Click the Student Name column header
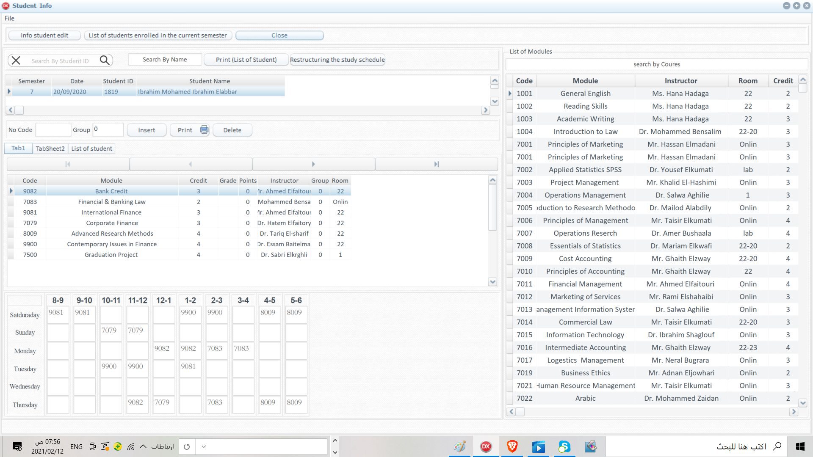Image resolution: width=813 pixels, height=457 pixels. 210,81
